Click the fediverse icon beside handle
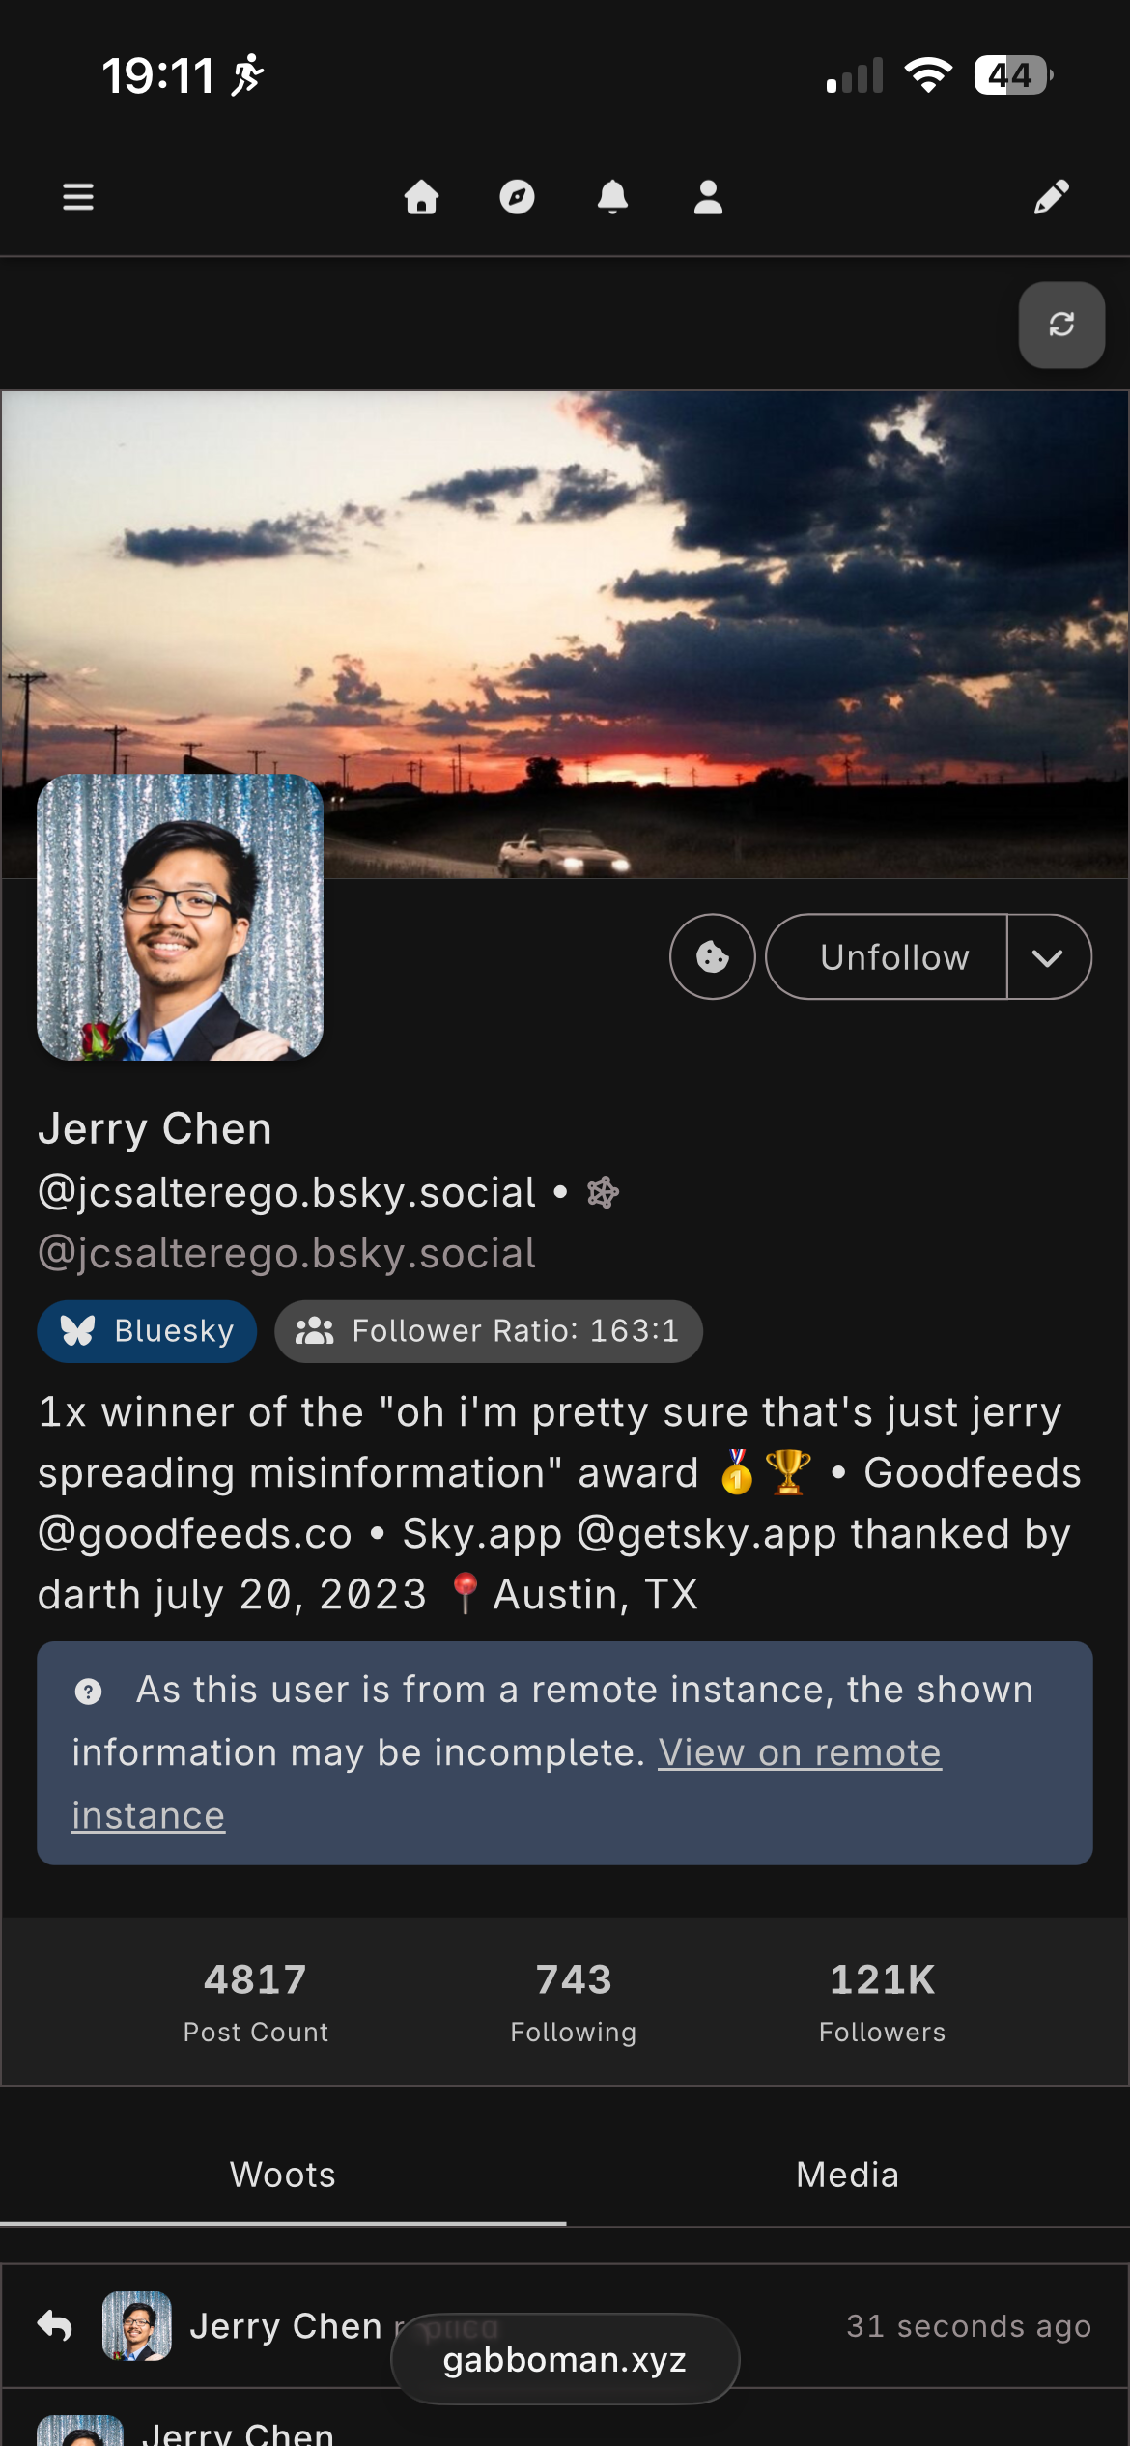This screenshot has width=1130, height=2446. click(x=603, y=1193)
